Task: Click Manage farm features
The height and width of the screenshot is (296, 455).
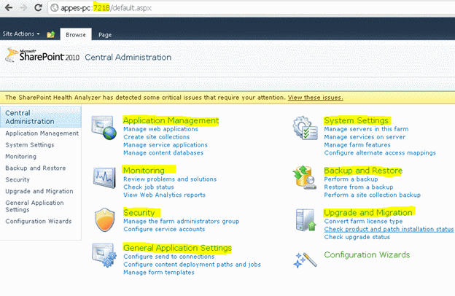Action: [357, 145]
